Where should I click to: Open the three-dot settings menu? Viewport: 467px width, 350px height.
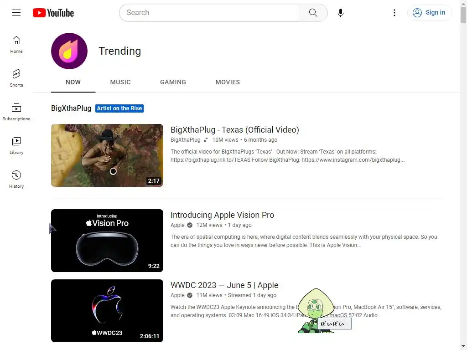tap(394, 12)
